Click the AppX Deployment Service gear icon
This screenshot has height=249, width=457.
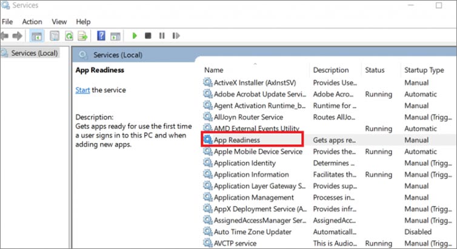point(207,208)
